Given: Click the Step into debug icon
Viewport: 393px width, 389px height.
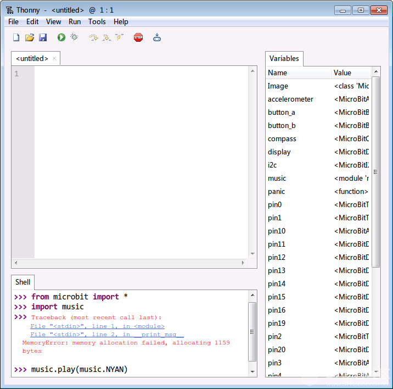Looking at the screenshot, I should click(106, 38).
